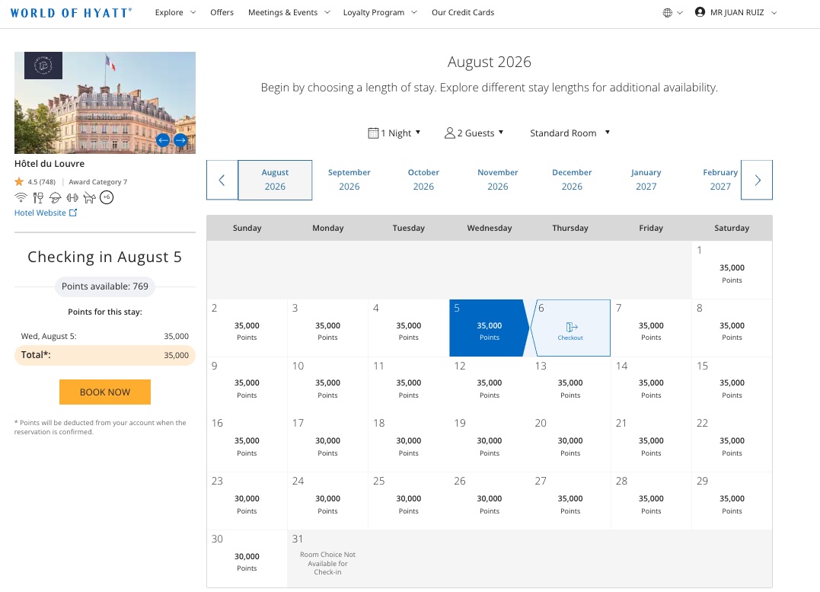Select August 12 on the calendar

coord(490,386)
